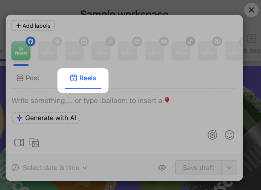Select the Instagram account avatar
The image size is (261, 190).
coord(101,51)
